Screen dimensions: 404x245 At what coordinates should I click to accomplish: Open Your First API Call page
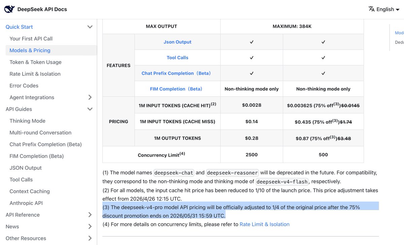pyautogui.click(x=31, y=39)
